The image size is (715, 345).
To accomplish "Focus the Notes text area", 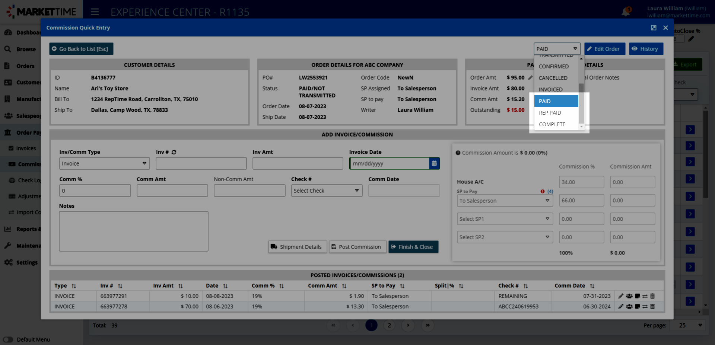I will 133,231.
